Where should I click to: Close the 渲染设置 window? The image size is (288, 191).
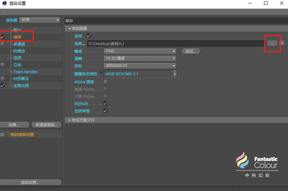pyautogui.click(x=282, y=3)
